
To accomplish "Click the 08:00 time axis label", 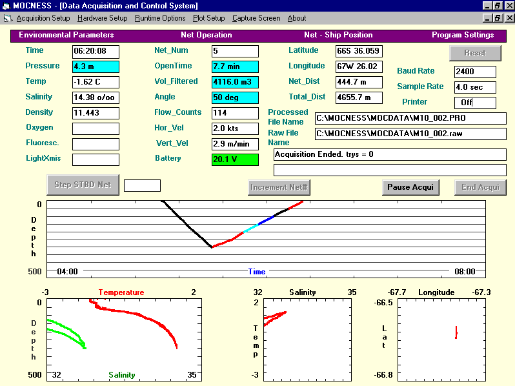I will pos(465,272).
